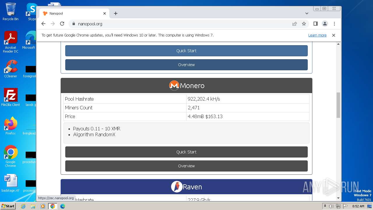
Task: Open Firefox desktop icon
Action: click(10, 126)
